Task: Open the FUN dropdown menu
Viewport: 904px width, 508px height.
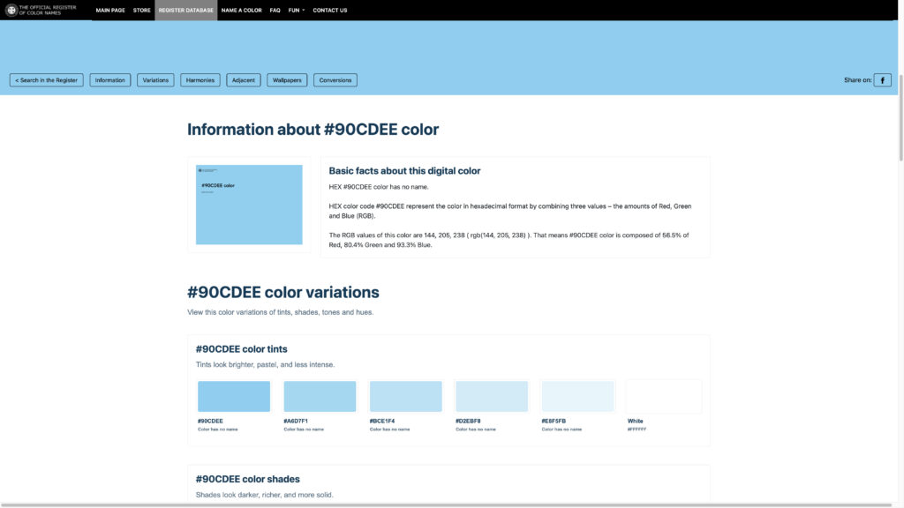Action: point(293,10)
